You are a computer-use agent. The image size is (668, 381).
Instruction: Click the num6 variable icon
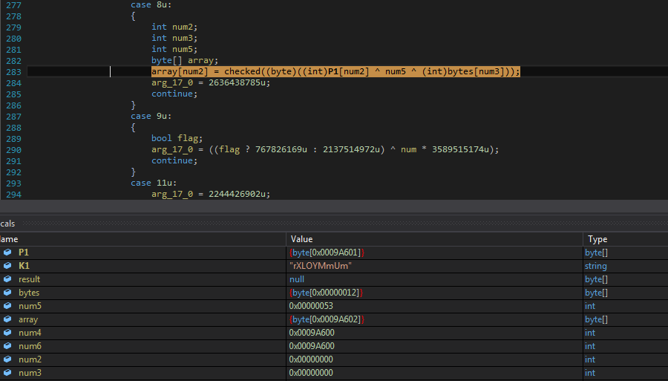[7, 346]
